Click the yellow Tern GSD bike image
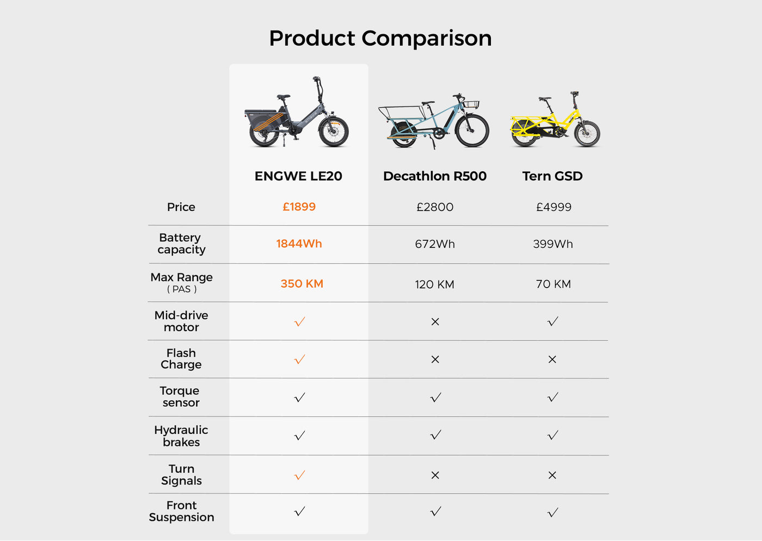762x541 pixels. (x=555, y=120)
